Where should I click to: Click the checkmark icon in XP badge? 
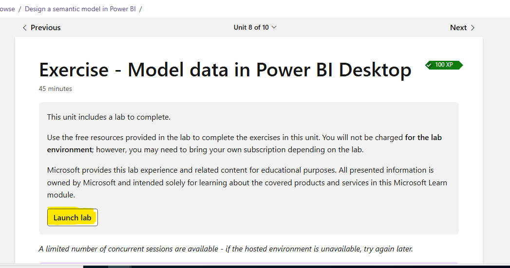pos(429,65)
